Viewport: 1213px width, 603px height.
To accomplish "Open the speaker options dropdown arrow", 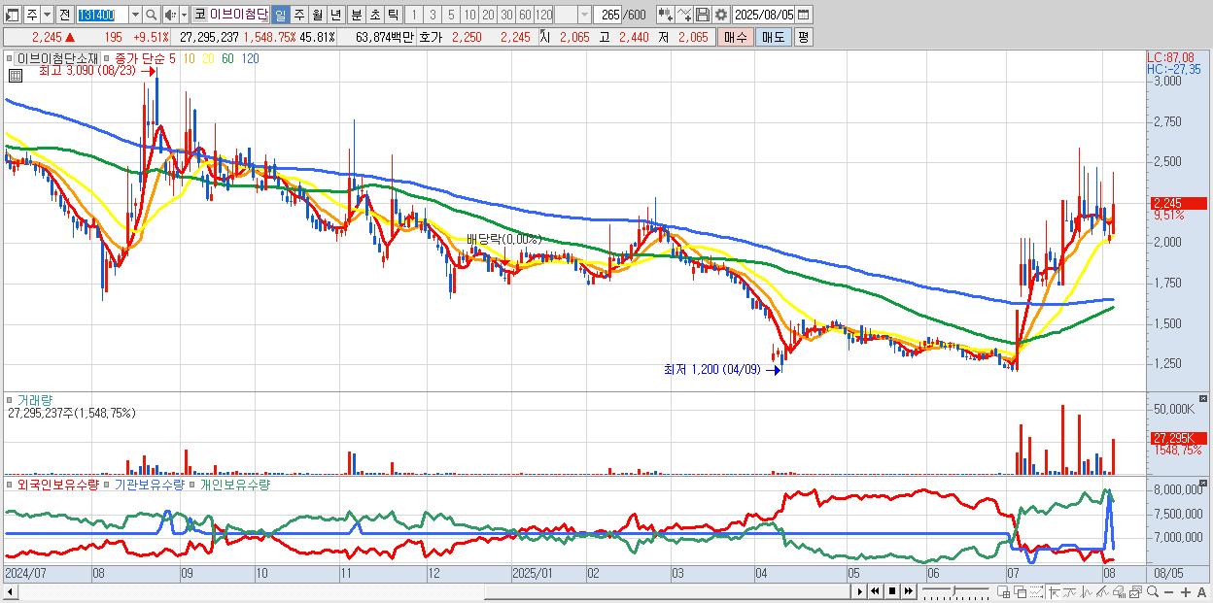I will [184, 16].
